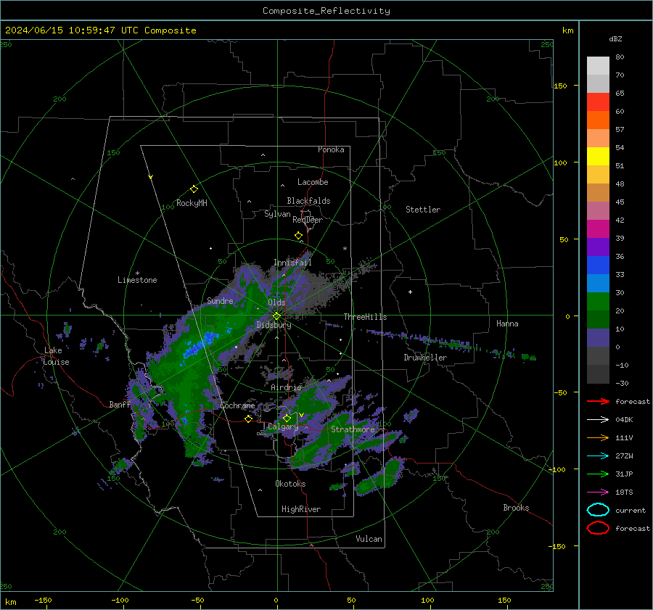The width and height of the screenshot is (653, 610).
Task: Click the magenta 18TS arrow legend icon
Action: [x=598, y=492]
